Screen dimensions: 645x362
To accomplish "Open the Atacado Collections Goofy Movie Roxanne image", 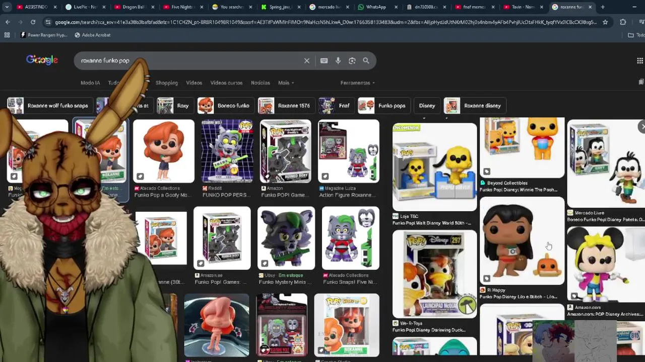I will (x=163, y=151).
